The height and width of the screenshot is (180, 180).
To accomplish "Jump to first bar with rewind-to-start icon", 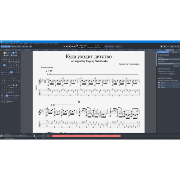I will (64, 46).
